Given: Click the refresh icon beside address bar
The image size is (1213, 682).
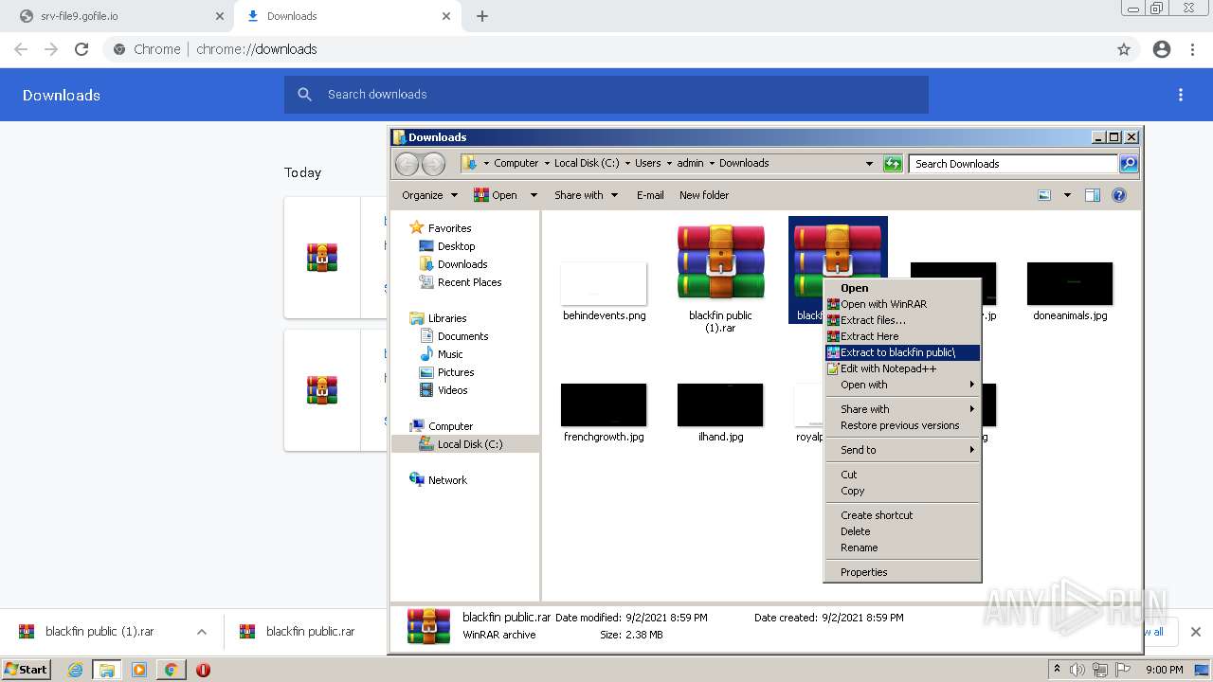Looking at the screenshot, I should click(893, 164).
